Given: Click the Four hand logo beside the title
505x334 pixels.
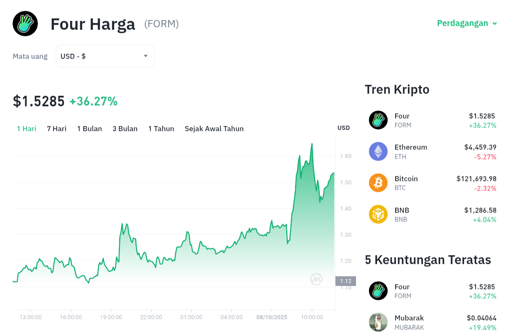Looking at the screenshot, I should point(25,24).
